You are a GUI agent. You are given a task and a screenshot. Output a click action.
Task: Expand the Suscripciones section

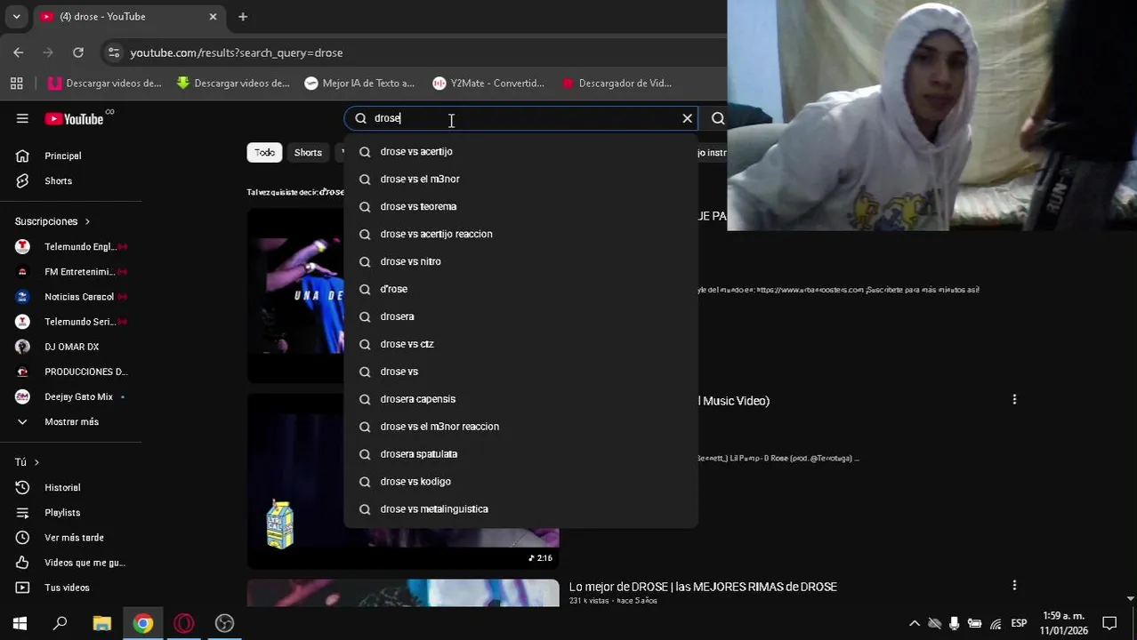tap(52, 221)
